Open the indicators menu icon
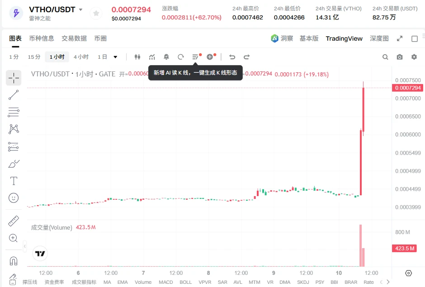The image size is (425, 287). pos(152,57)
